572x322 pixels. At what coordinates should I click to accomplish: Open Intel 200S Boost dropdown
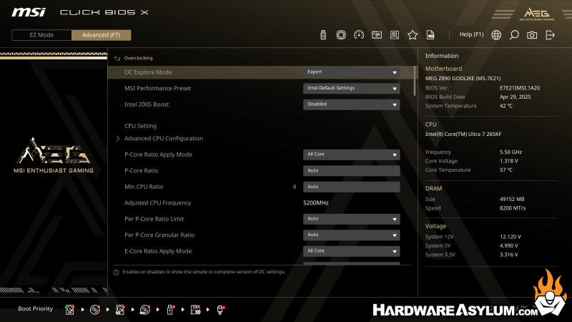pyautogui.click(x=351, y=104)
